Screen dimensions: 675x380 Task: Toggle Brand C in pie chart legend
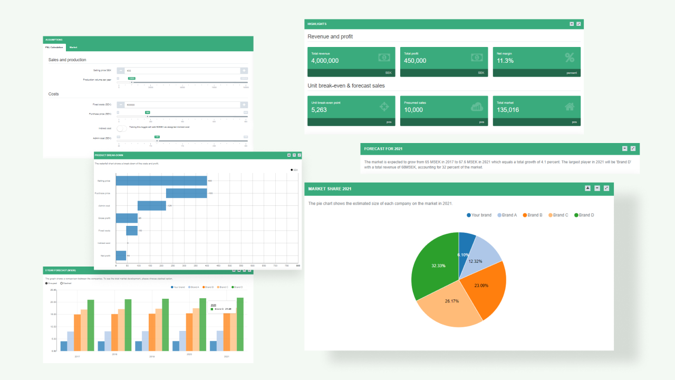click(x=558, y=215)
